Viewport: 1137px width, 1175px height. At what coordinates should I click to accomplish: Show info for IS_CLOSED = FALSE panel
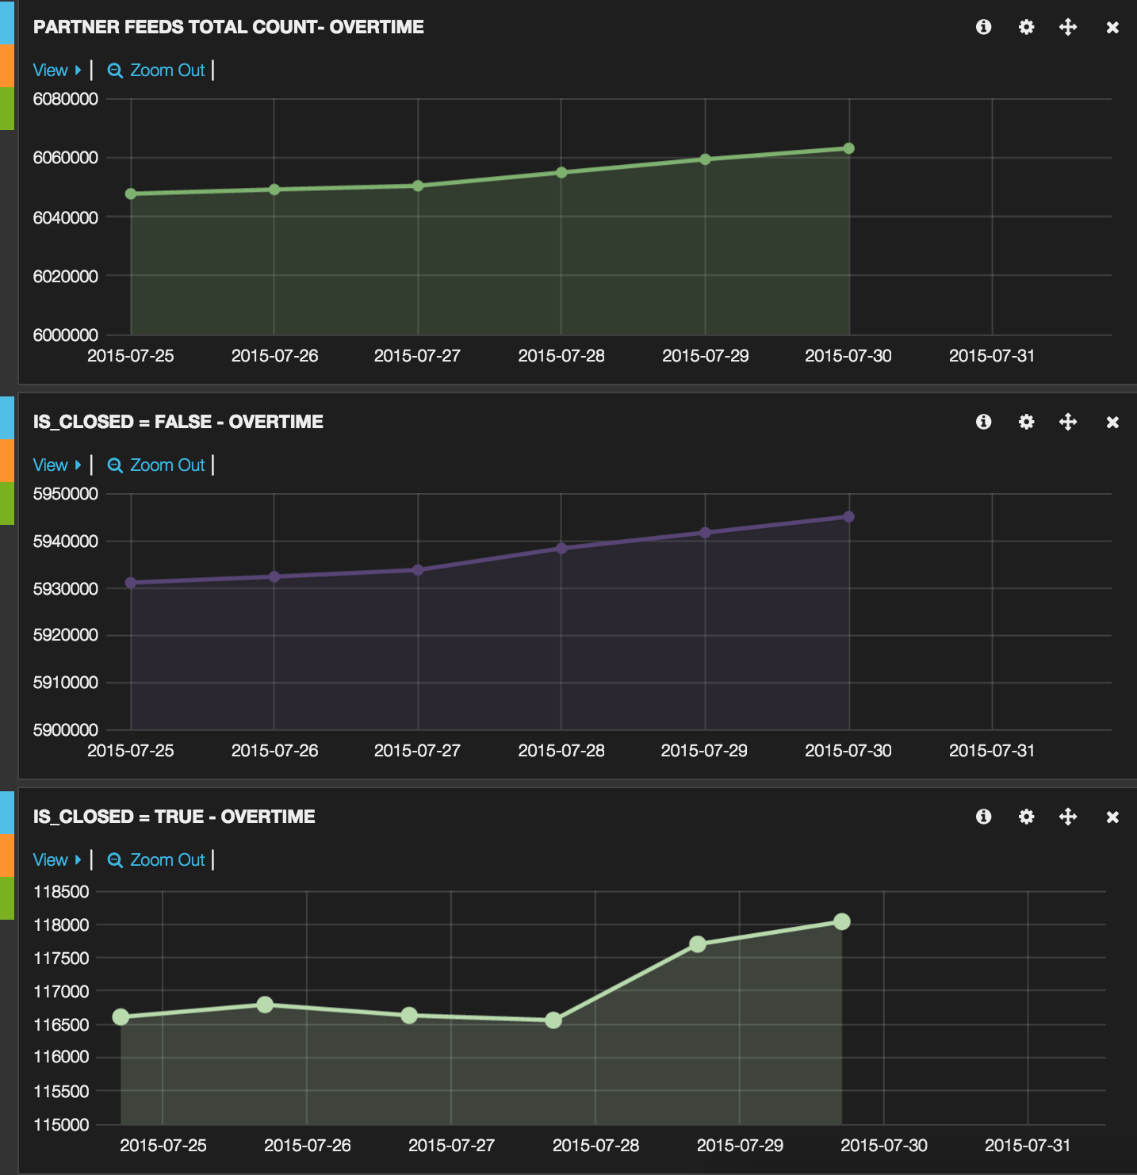(x=983, y=422)
